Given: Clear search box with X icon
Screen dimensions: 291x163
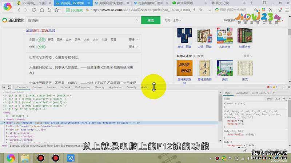Looking at the screenshot, I should coord(137,20).
